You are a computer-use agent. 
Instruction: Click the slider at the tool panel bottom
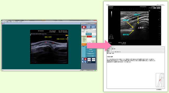pos(89,62)
